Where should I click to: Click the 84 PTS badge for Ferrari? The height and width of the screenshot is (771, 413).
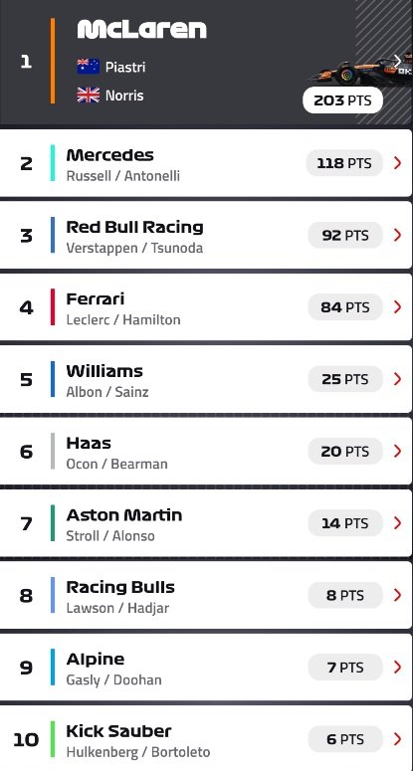(x=345, y=306)
